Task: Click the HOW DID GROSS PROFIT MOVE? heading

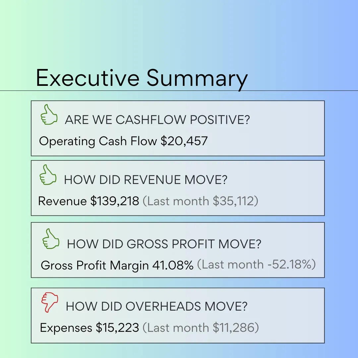Action: point(164,244)
